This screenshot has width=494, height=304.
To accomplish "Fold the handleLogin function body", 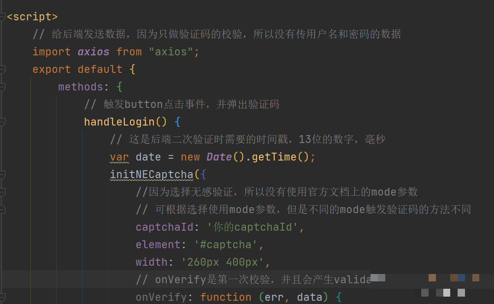I will coord(3,122).
